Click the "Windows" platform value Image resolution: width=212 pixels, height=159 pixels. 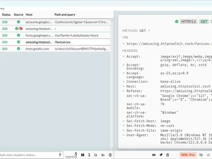click(169, 112)
